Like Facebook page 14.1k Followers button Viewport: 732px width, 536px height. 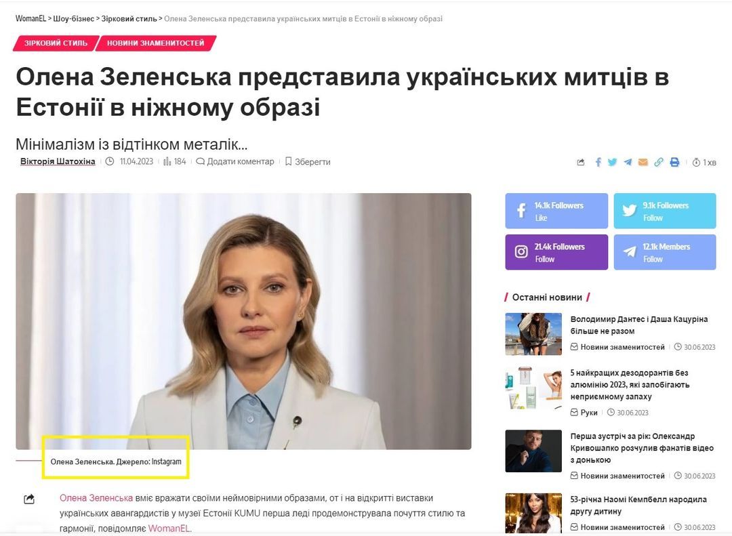click(x=556, y=211)
